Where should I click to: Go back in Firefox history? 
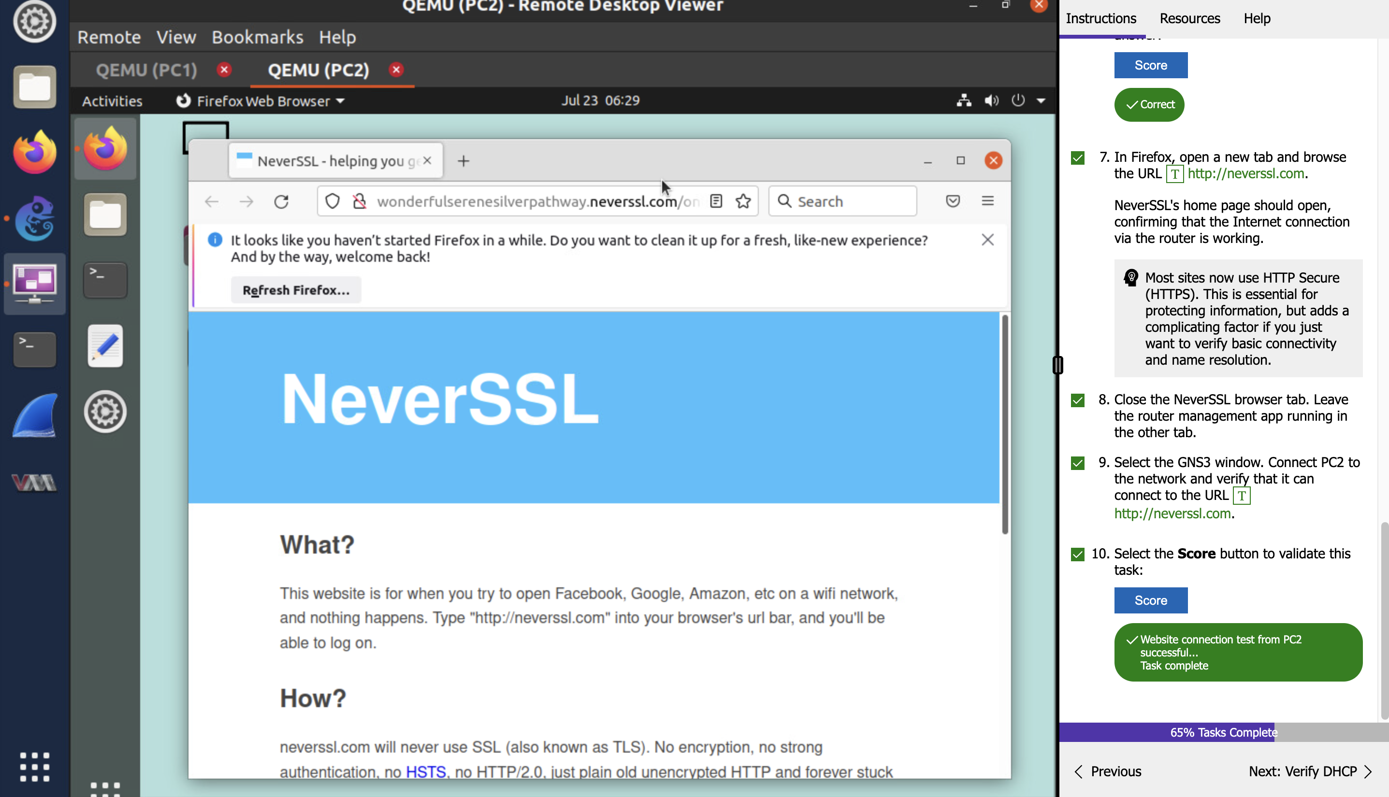tap(211, 201)
